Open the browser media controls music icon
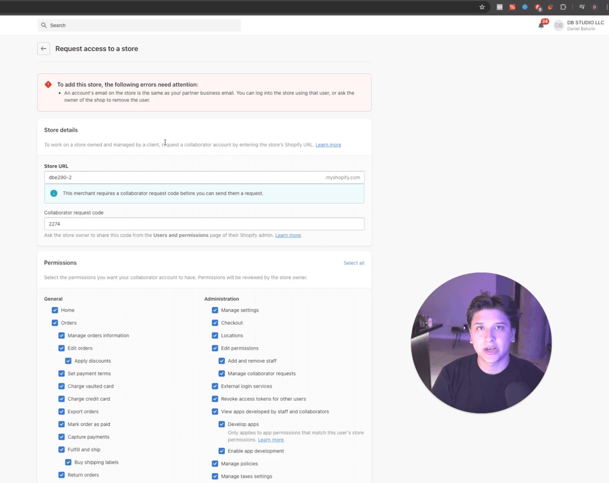Viewport: 609px width, 483px height. tap(582, 7)
